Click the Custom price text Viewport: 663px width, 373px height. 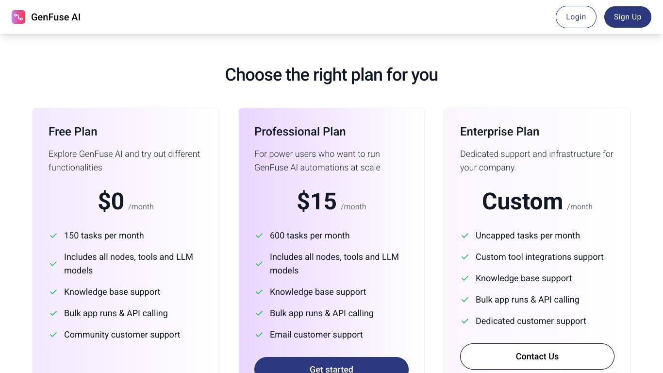tap(522, 202)
